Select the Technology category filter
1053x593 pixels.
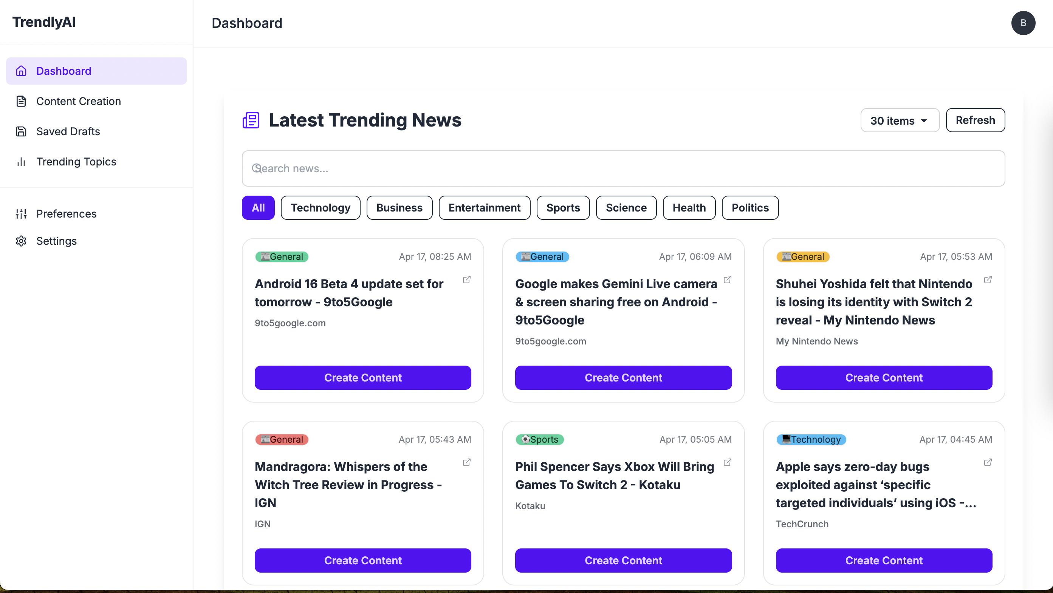pos(320,208)
